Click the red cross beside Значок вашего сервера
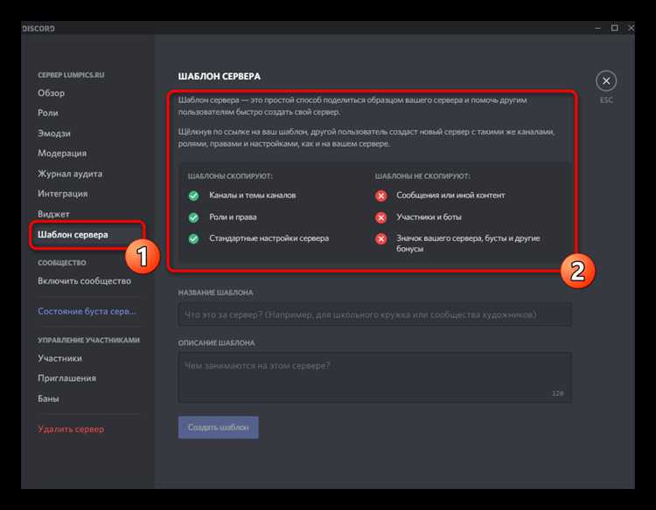 (x=380, y=238)
